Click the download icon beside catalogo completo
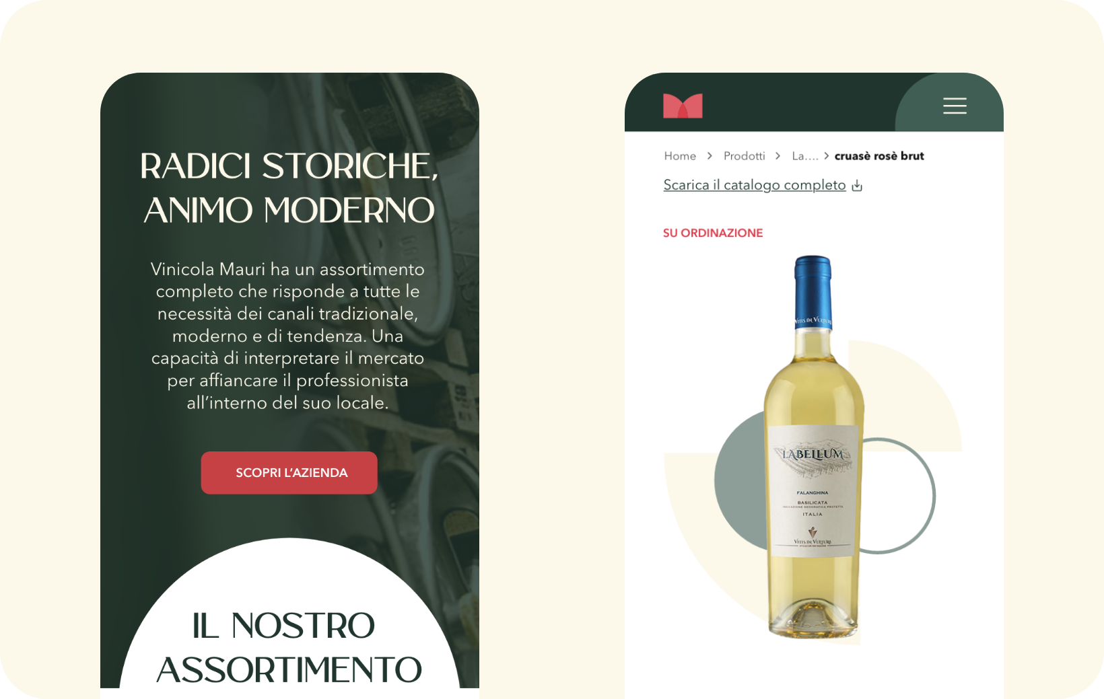 click(x=857, y=186)
